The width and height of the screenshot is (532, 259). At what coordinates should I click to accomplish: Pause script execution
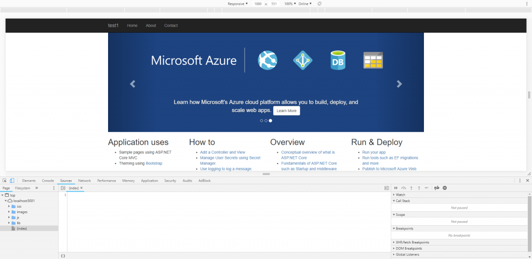tap(395, 188)
